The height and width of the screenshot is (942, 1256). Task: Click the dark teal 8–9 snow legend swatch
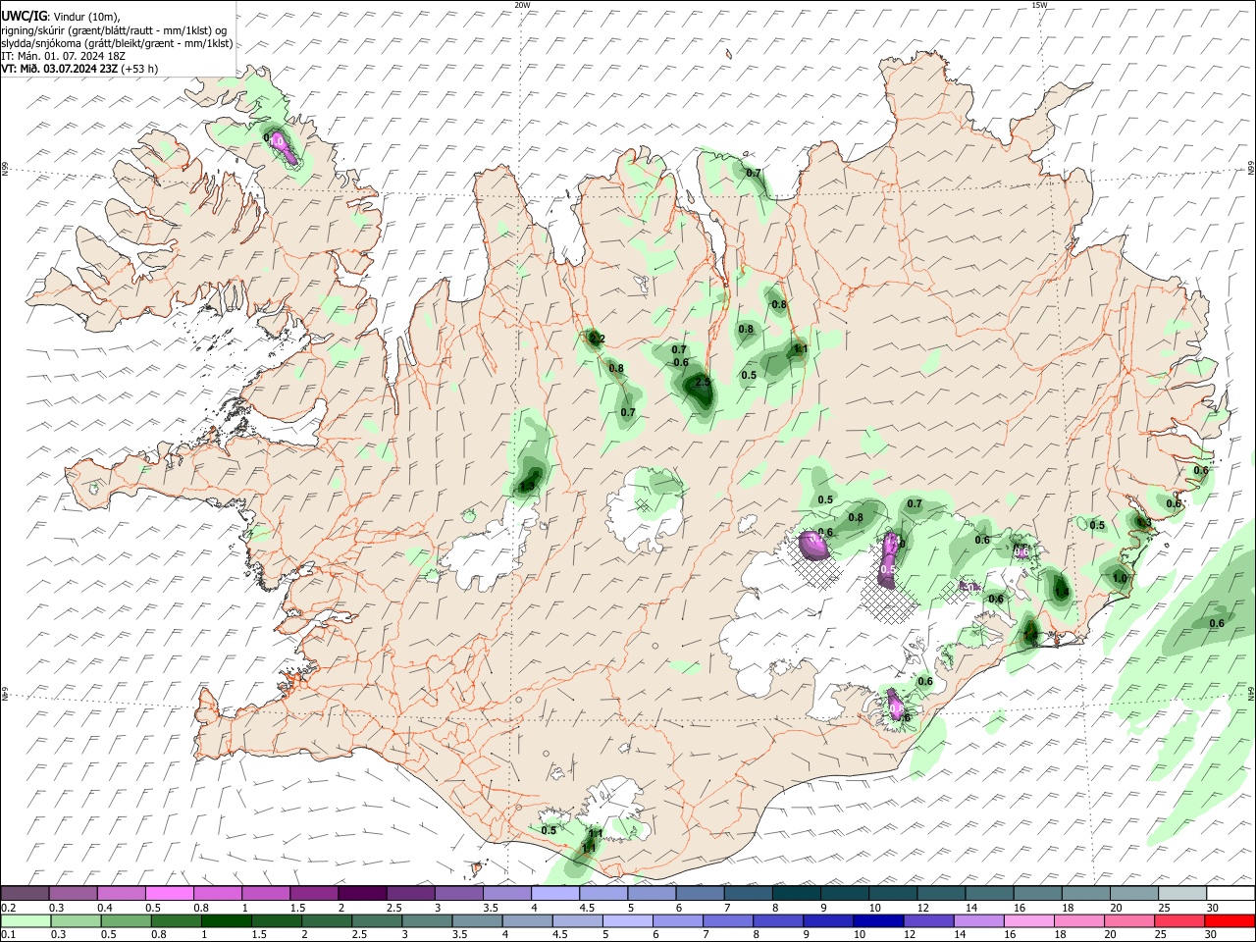click(x=797, y=894)
